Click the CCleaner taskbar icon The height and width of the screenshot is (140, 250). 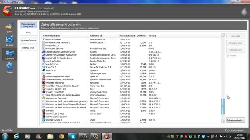pos(107,136)
